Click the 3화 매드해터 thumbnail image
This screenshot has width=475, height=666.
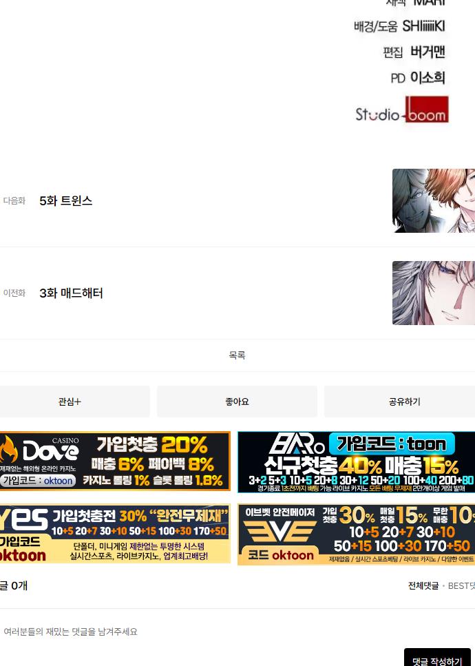point(434,293)
